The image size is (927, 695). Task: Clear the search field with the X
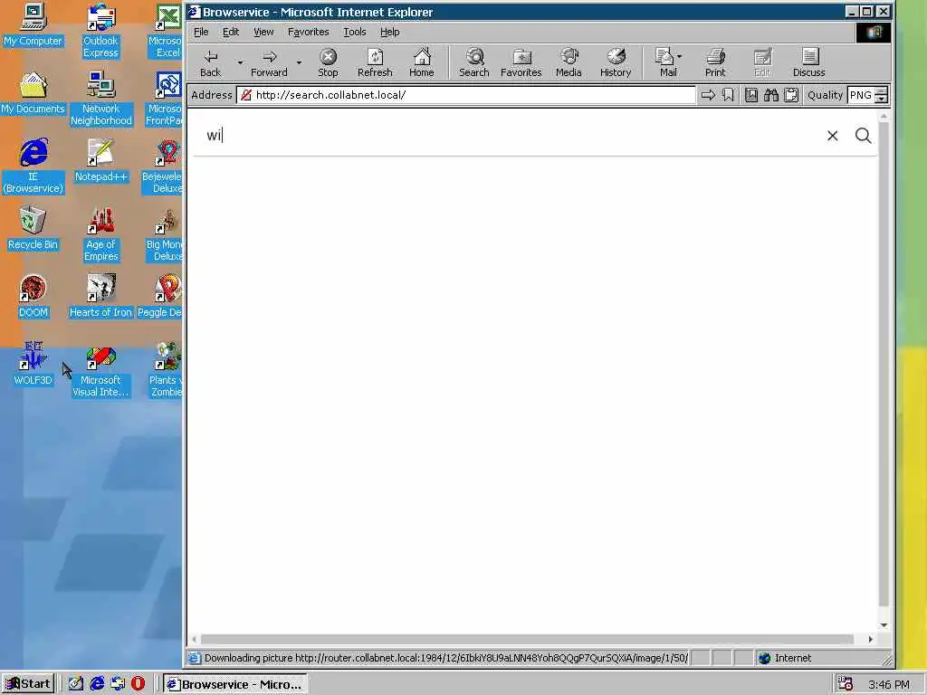[x=833, y=136]
